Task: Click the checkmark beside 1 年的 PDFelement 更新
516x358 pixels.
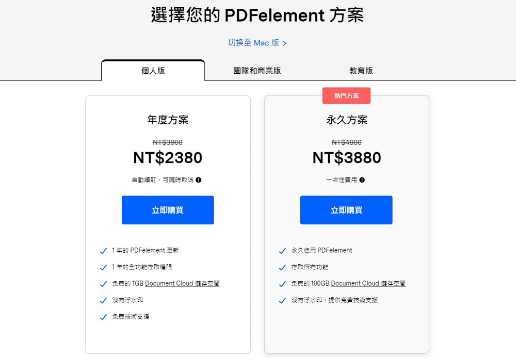Action: 104,251
